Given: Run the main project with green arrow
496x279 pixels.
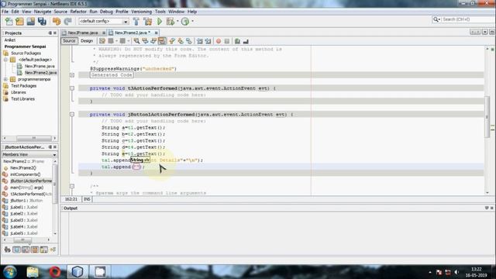Looking at the screenshot, I should coord(160,21).
